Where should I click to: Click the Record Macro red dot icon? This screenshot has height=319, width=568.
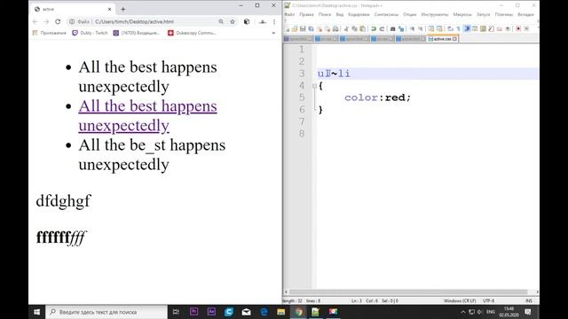518,29
